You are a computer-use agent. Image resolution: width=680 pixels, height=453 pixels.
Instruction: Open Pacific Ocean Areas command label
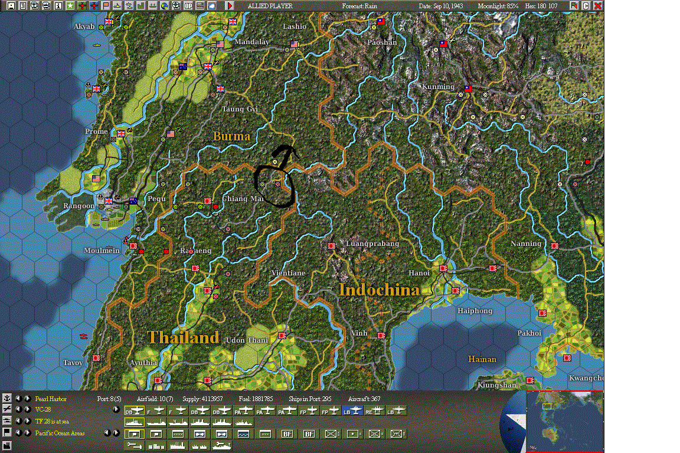tap(60, 433)
